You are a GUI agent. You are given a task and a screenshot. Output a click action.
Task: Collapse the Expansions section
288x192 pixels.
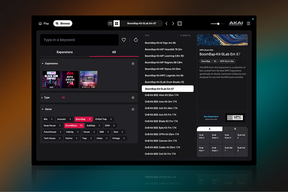[x=42, y=64]
